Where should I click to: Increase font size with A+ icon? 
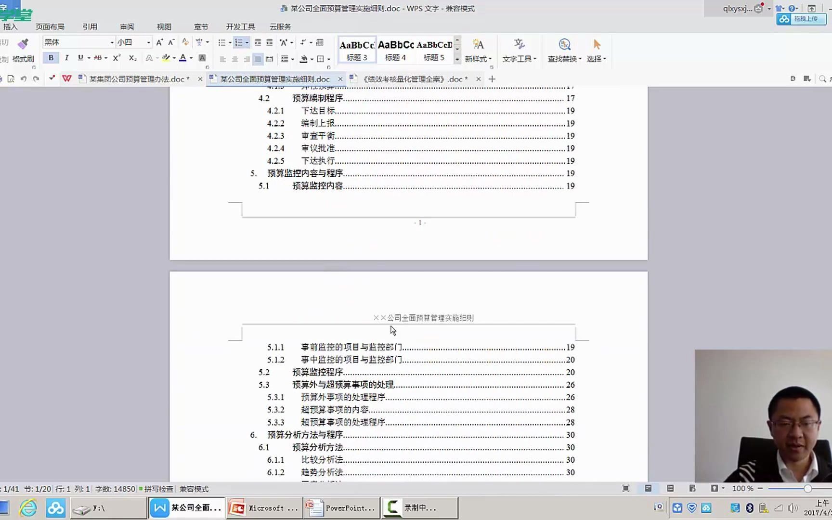click(159, 42)
